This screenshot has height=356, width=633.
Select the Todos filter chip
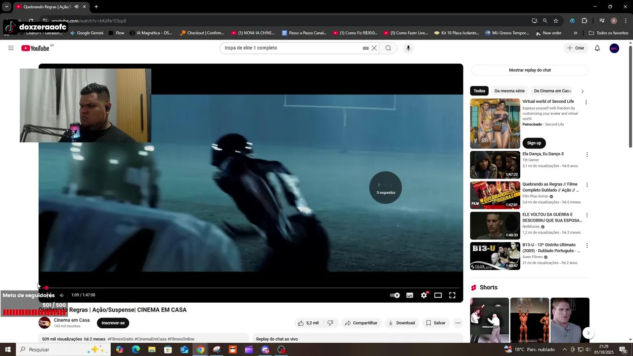(479, 91)
